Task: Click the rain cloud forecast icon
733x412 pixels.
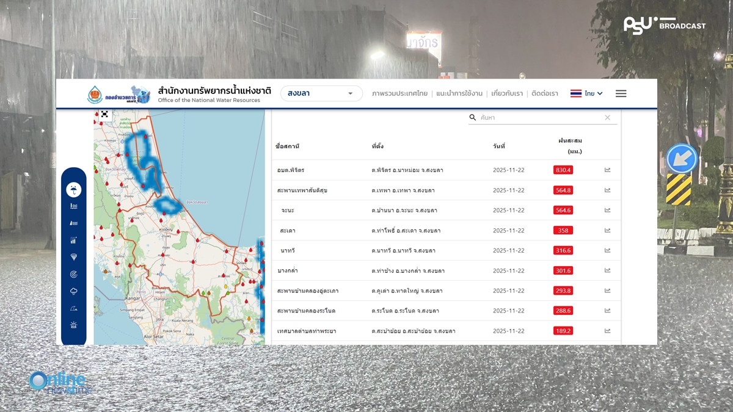Action: tap(73, 292)
